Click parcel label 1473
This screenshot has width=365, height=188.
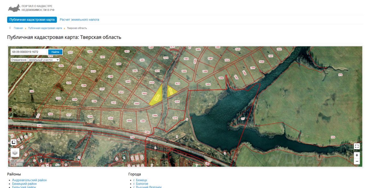pos(70,52)
